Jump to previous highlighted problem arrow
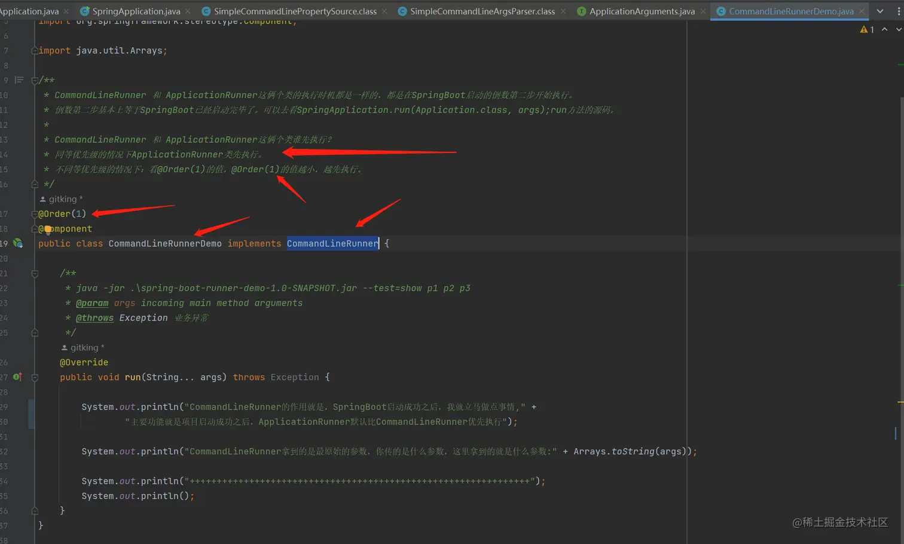Viewport: 904px width, 544px height. point(884,29)
